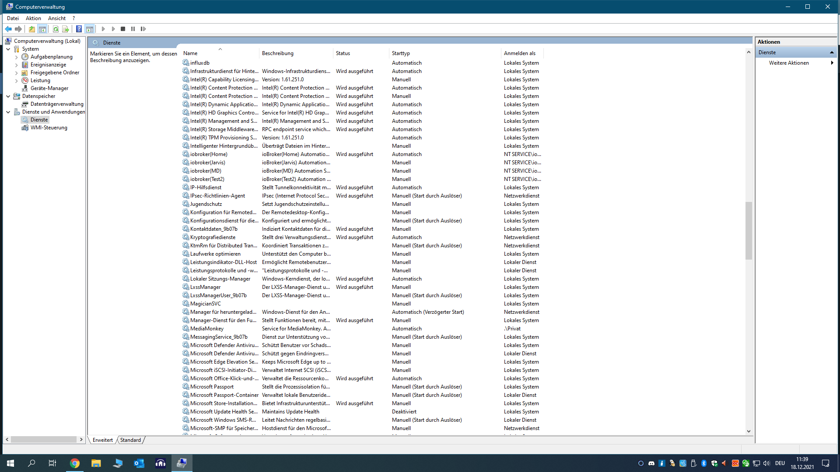This screenshot has width=840, height=472.
Task: Expand the Ereignisanzeige tree node
Action: (x=16, y=65)
